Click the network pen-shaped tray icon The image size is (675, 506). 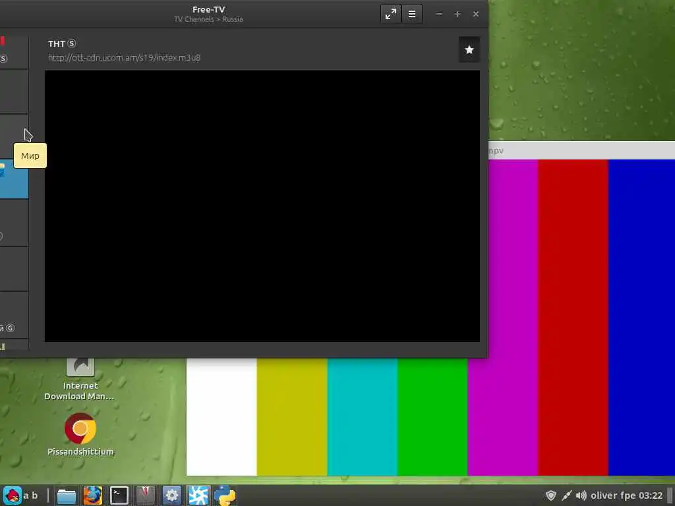(566, 495)
